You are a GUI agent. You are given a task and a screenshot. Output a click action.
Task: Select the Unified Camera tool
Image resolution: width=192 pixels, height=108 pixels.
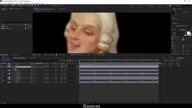point(13,6)
